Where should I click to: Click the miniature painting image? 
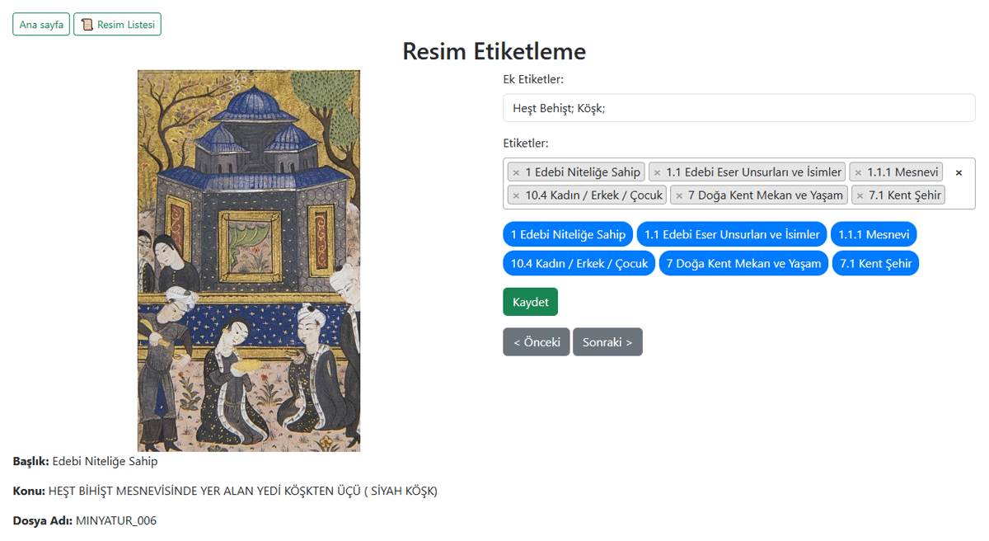point(248,260)
